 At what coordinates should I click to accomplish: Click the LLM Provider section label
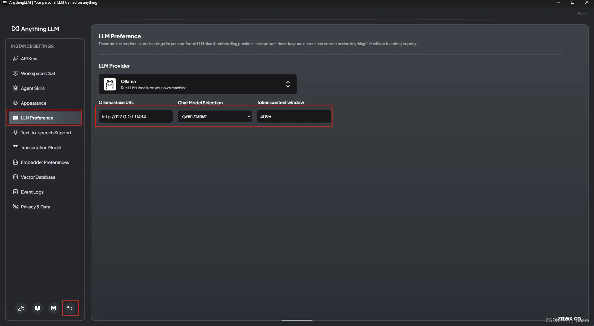pyautogui.click(x=114, y=66)
